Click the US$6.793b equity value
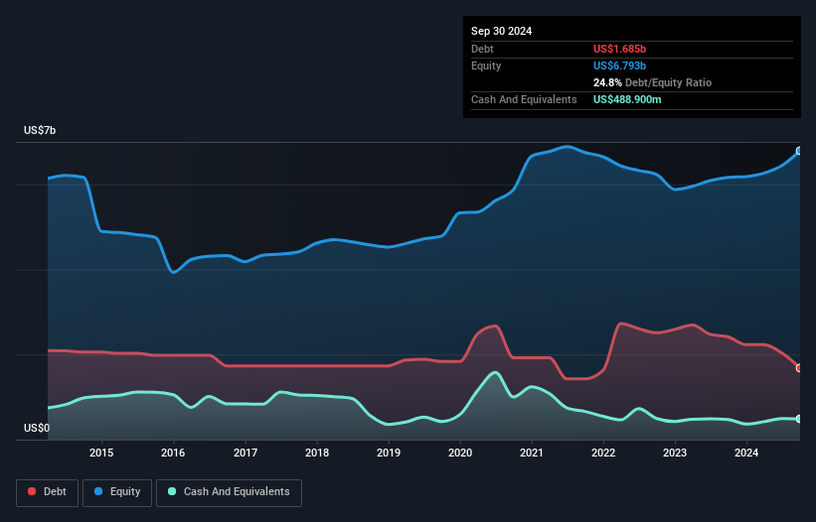The width and height of the screenshot is (816, 522). tap(619, 65)
